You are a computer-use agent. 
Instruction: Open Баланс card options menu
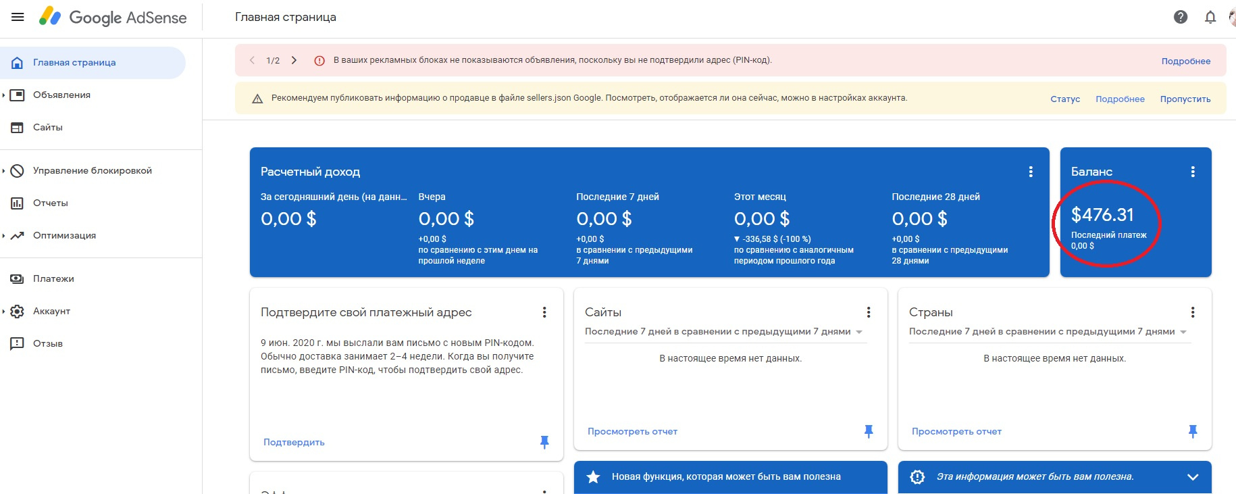pyautogui.click(x=1193, y=172)
